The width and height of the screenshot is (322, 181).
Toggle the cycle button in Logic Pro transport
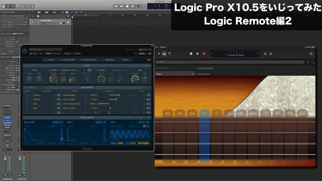click(144, 7)
